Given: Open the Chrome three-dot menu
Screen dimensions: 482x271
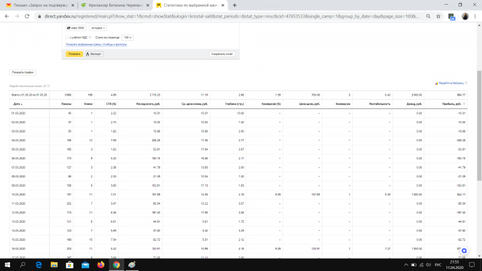Looking at the screenshot, I should (x=475, y=16).
